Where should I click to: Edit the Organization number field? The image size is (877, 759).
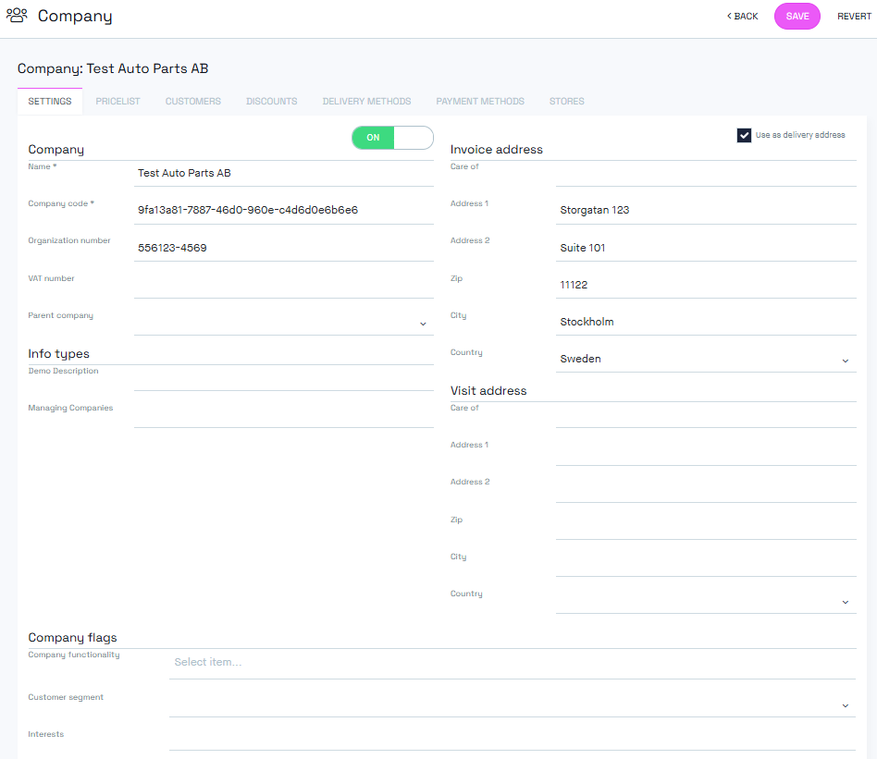283,248
